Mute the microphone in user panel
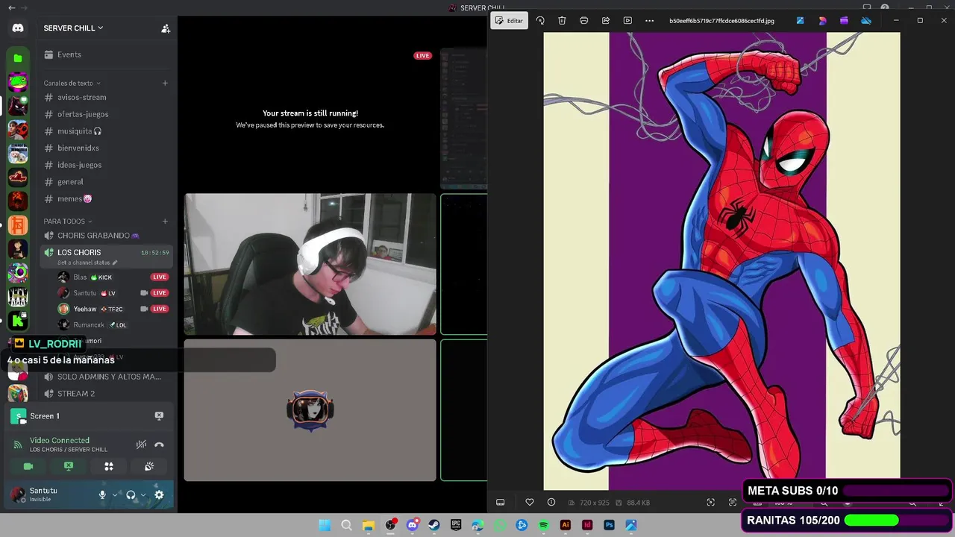955x537 pixels. (103, 494)
